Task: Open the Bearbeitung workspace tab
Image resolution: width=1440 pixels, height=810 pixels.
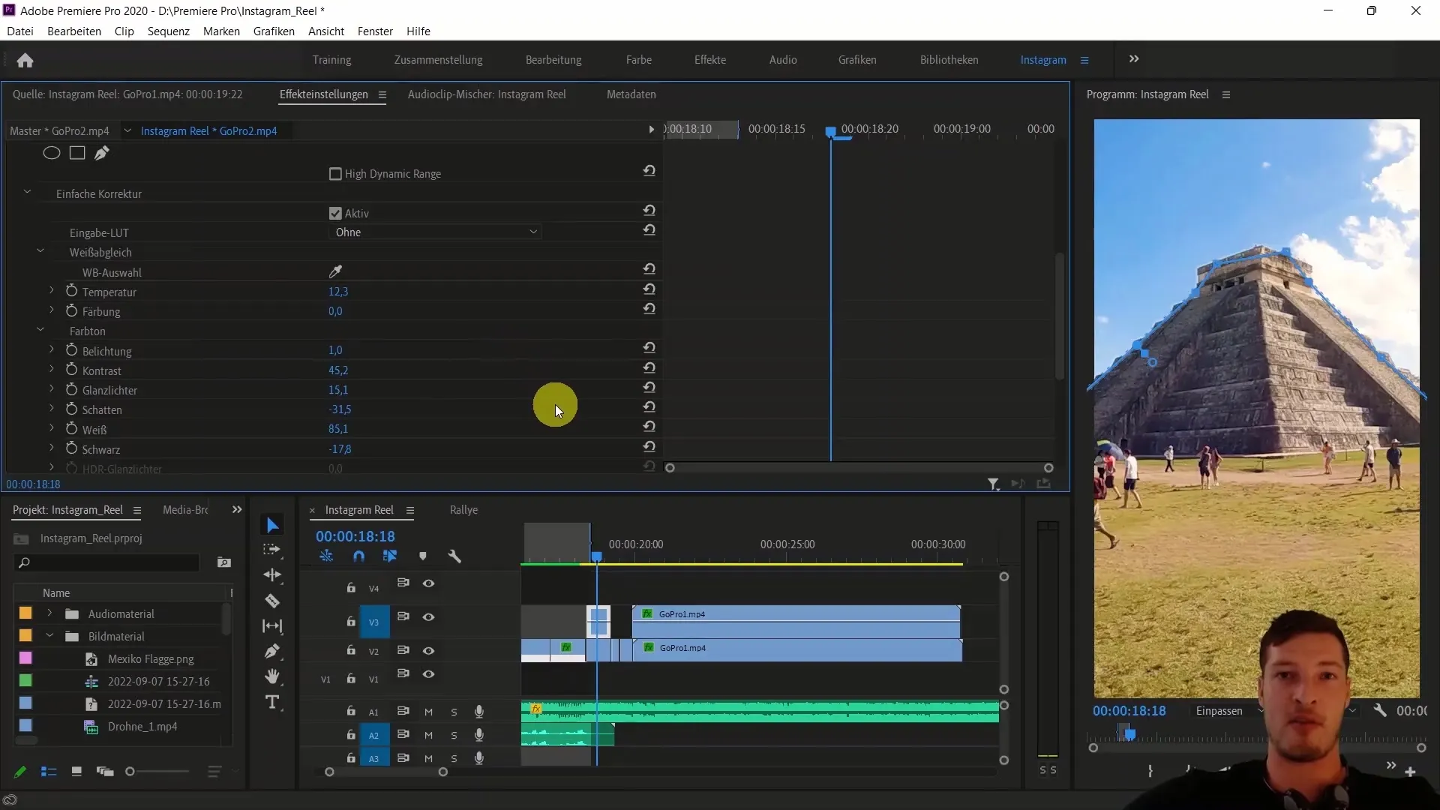Action: coord(553,59)
